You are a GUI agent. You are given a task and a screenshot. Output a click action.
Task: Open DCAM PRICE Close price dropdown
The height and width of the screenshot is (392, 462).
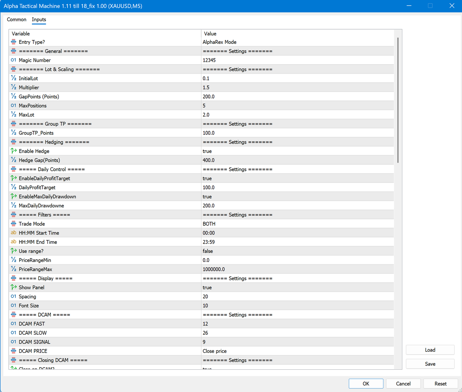297,351
